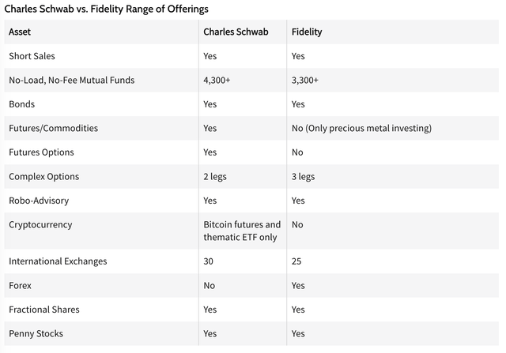The width and height of the screenshot is (506, 353).
Task: Click 'No (Only precious metal investing)' cell
Action: point(361,128)
